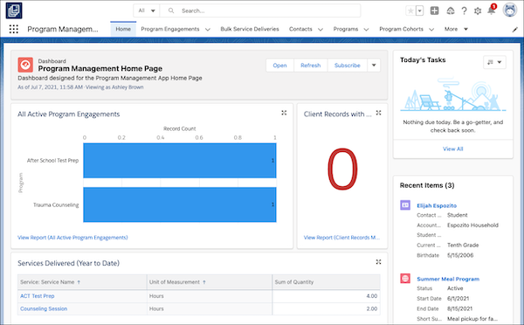
Task: Click the Elijah Espozito contact icon
Action: point(405,205)
